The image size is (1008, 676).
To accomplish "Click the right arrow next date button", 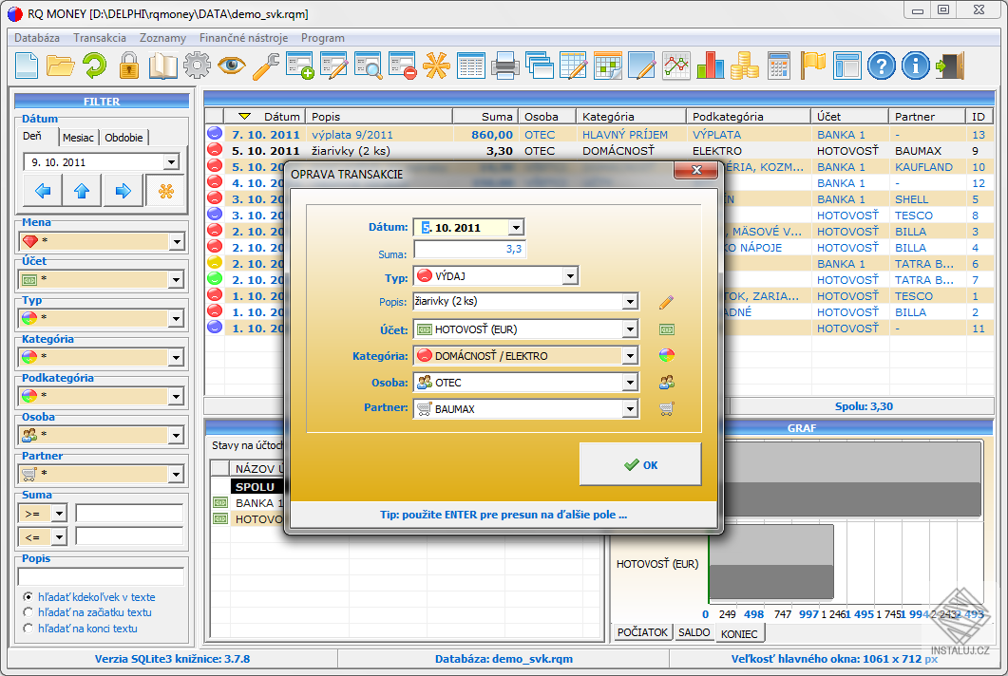I will tap(123, 191).
